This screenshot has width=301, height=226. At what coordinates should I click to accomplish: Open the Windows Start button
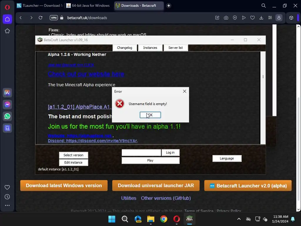click(112, 219)
